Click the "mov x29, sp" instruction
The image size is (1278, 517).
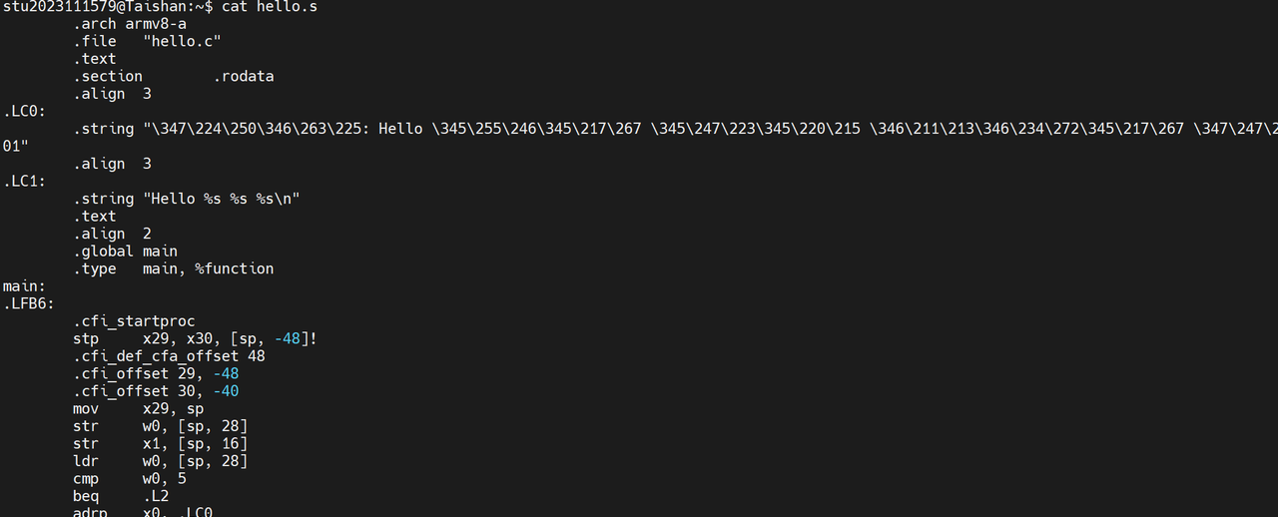point(138,408)
